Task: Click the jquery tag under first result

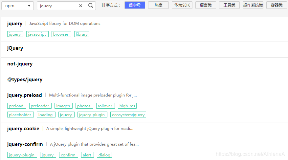Action: (15, 34)
